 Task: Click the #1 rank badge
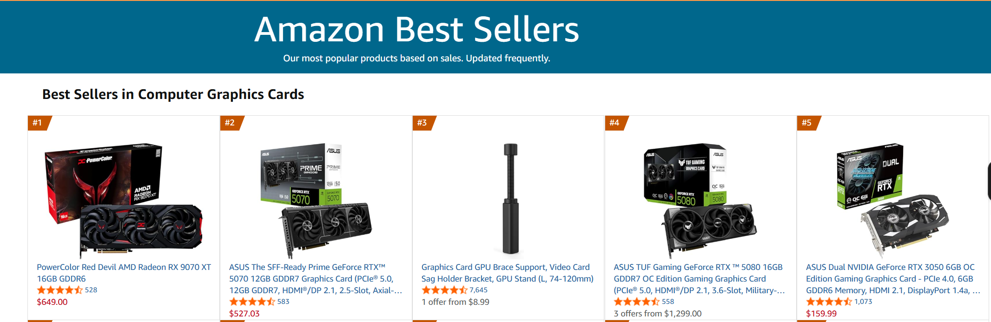(x=38, y=123)
